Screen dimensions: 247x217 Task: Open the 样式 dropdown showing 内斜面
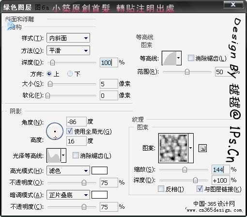point(68,38)
